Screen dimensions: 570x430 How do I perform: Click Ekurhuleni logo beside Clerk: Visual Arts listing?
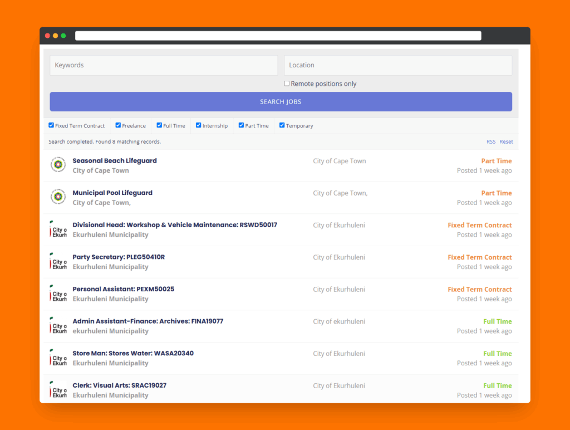click(58, 390)
